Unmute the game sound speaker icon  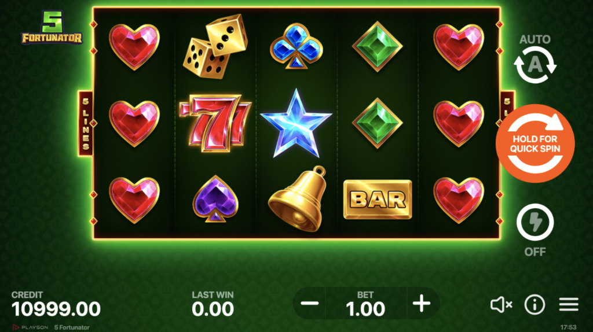click(x=501, y=304)
